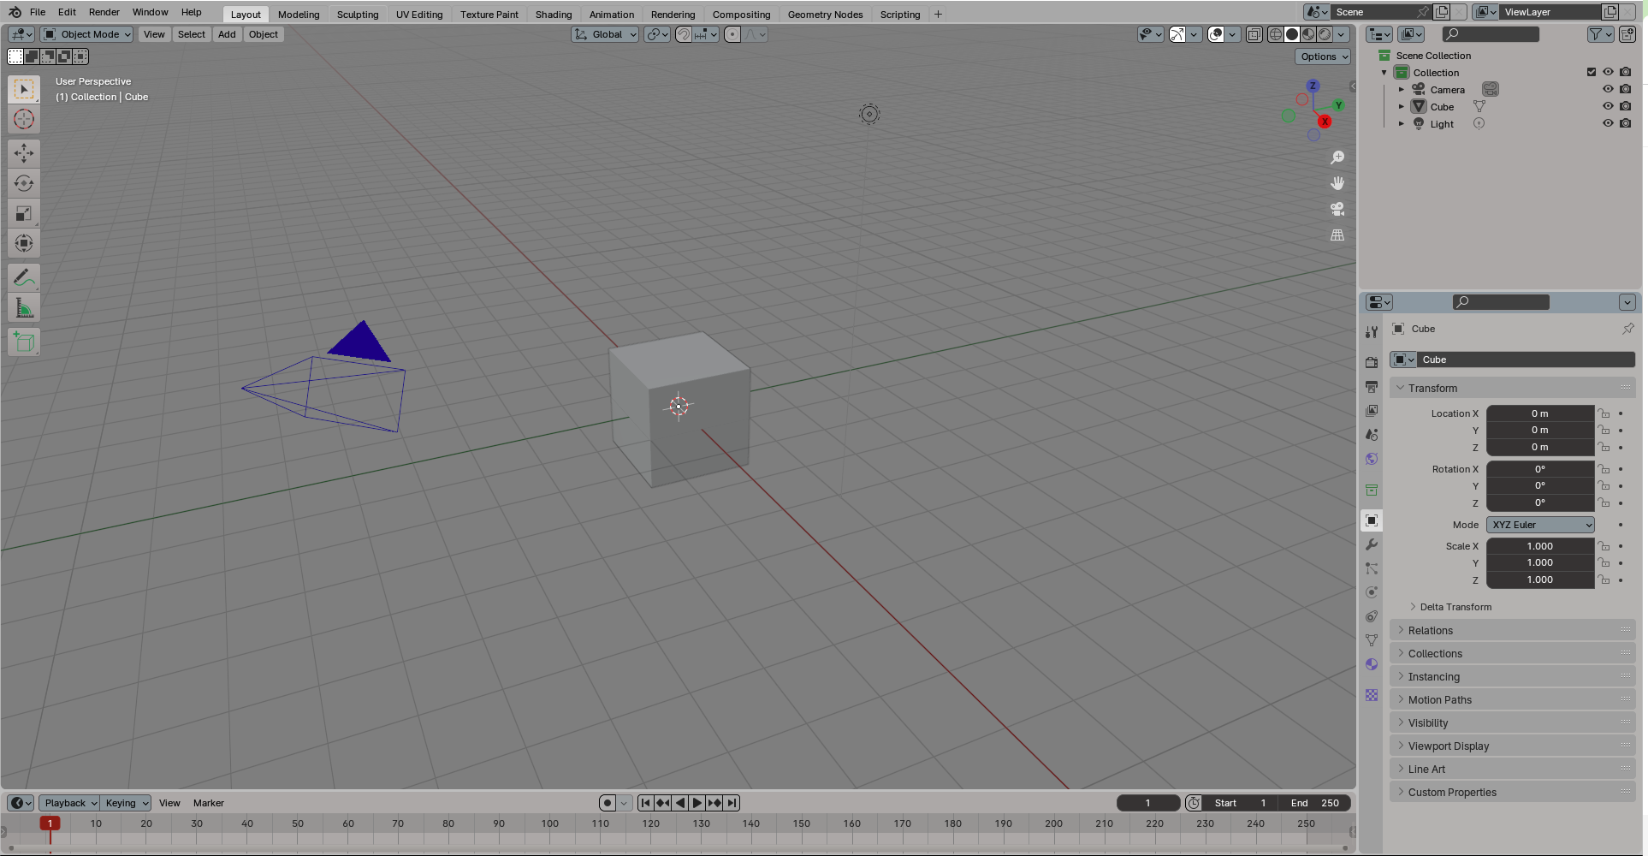Toggle auto keying record button

point(608,803)
